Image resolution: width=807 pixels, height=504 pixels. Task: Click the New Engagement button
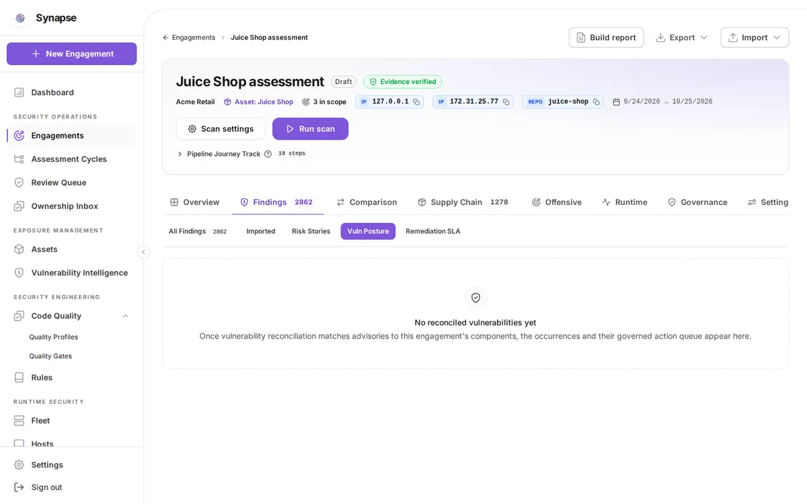point(71,54)
